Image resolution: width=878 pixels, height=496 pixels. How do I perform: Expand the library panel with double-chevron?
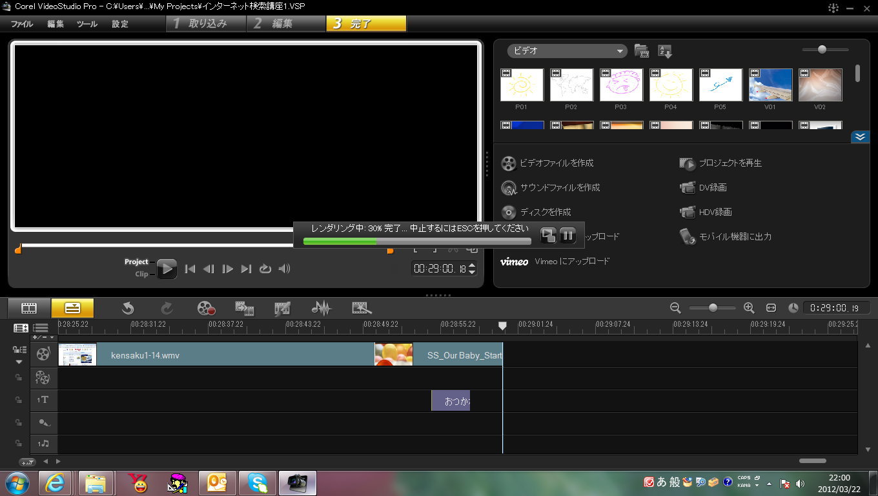[860, 137]
